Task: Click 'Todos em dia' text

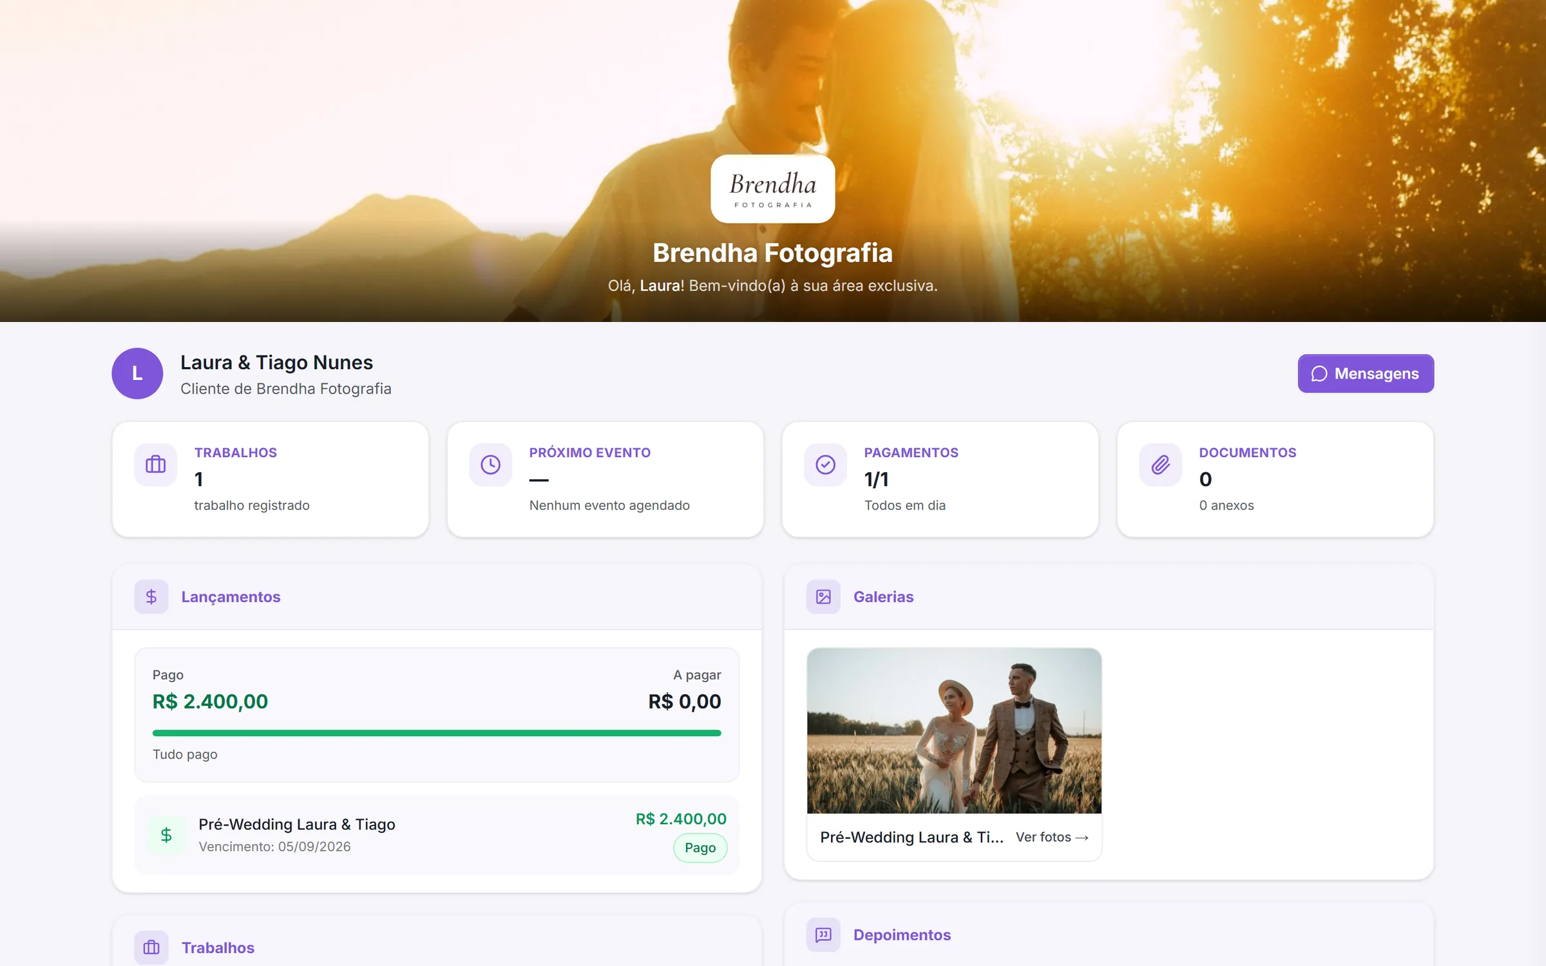Action: [x=905, y=506]
